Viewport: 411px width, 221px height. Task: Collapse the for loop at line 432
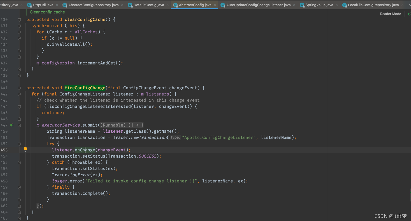tap(19, 32)
